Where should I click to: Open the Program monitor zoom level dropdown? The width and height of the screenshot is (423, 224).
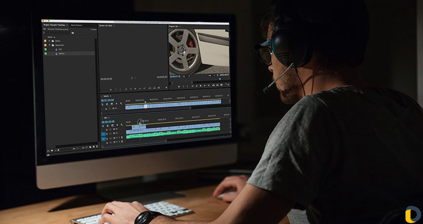pos(186,76)
